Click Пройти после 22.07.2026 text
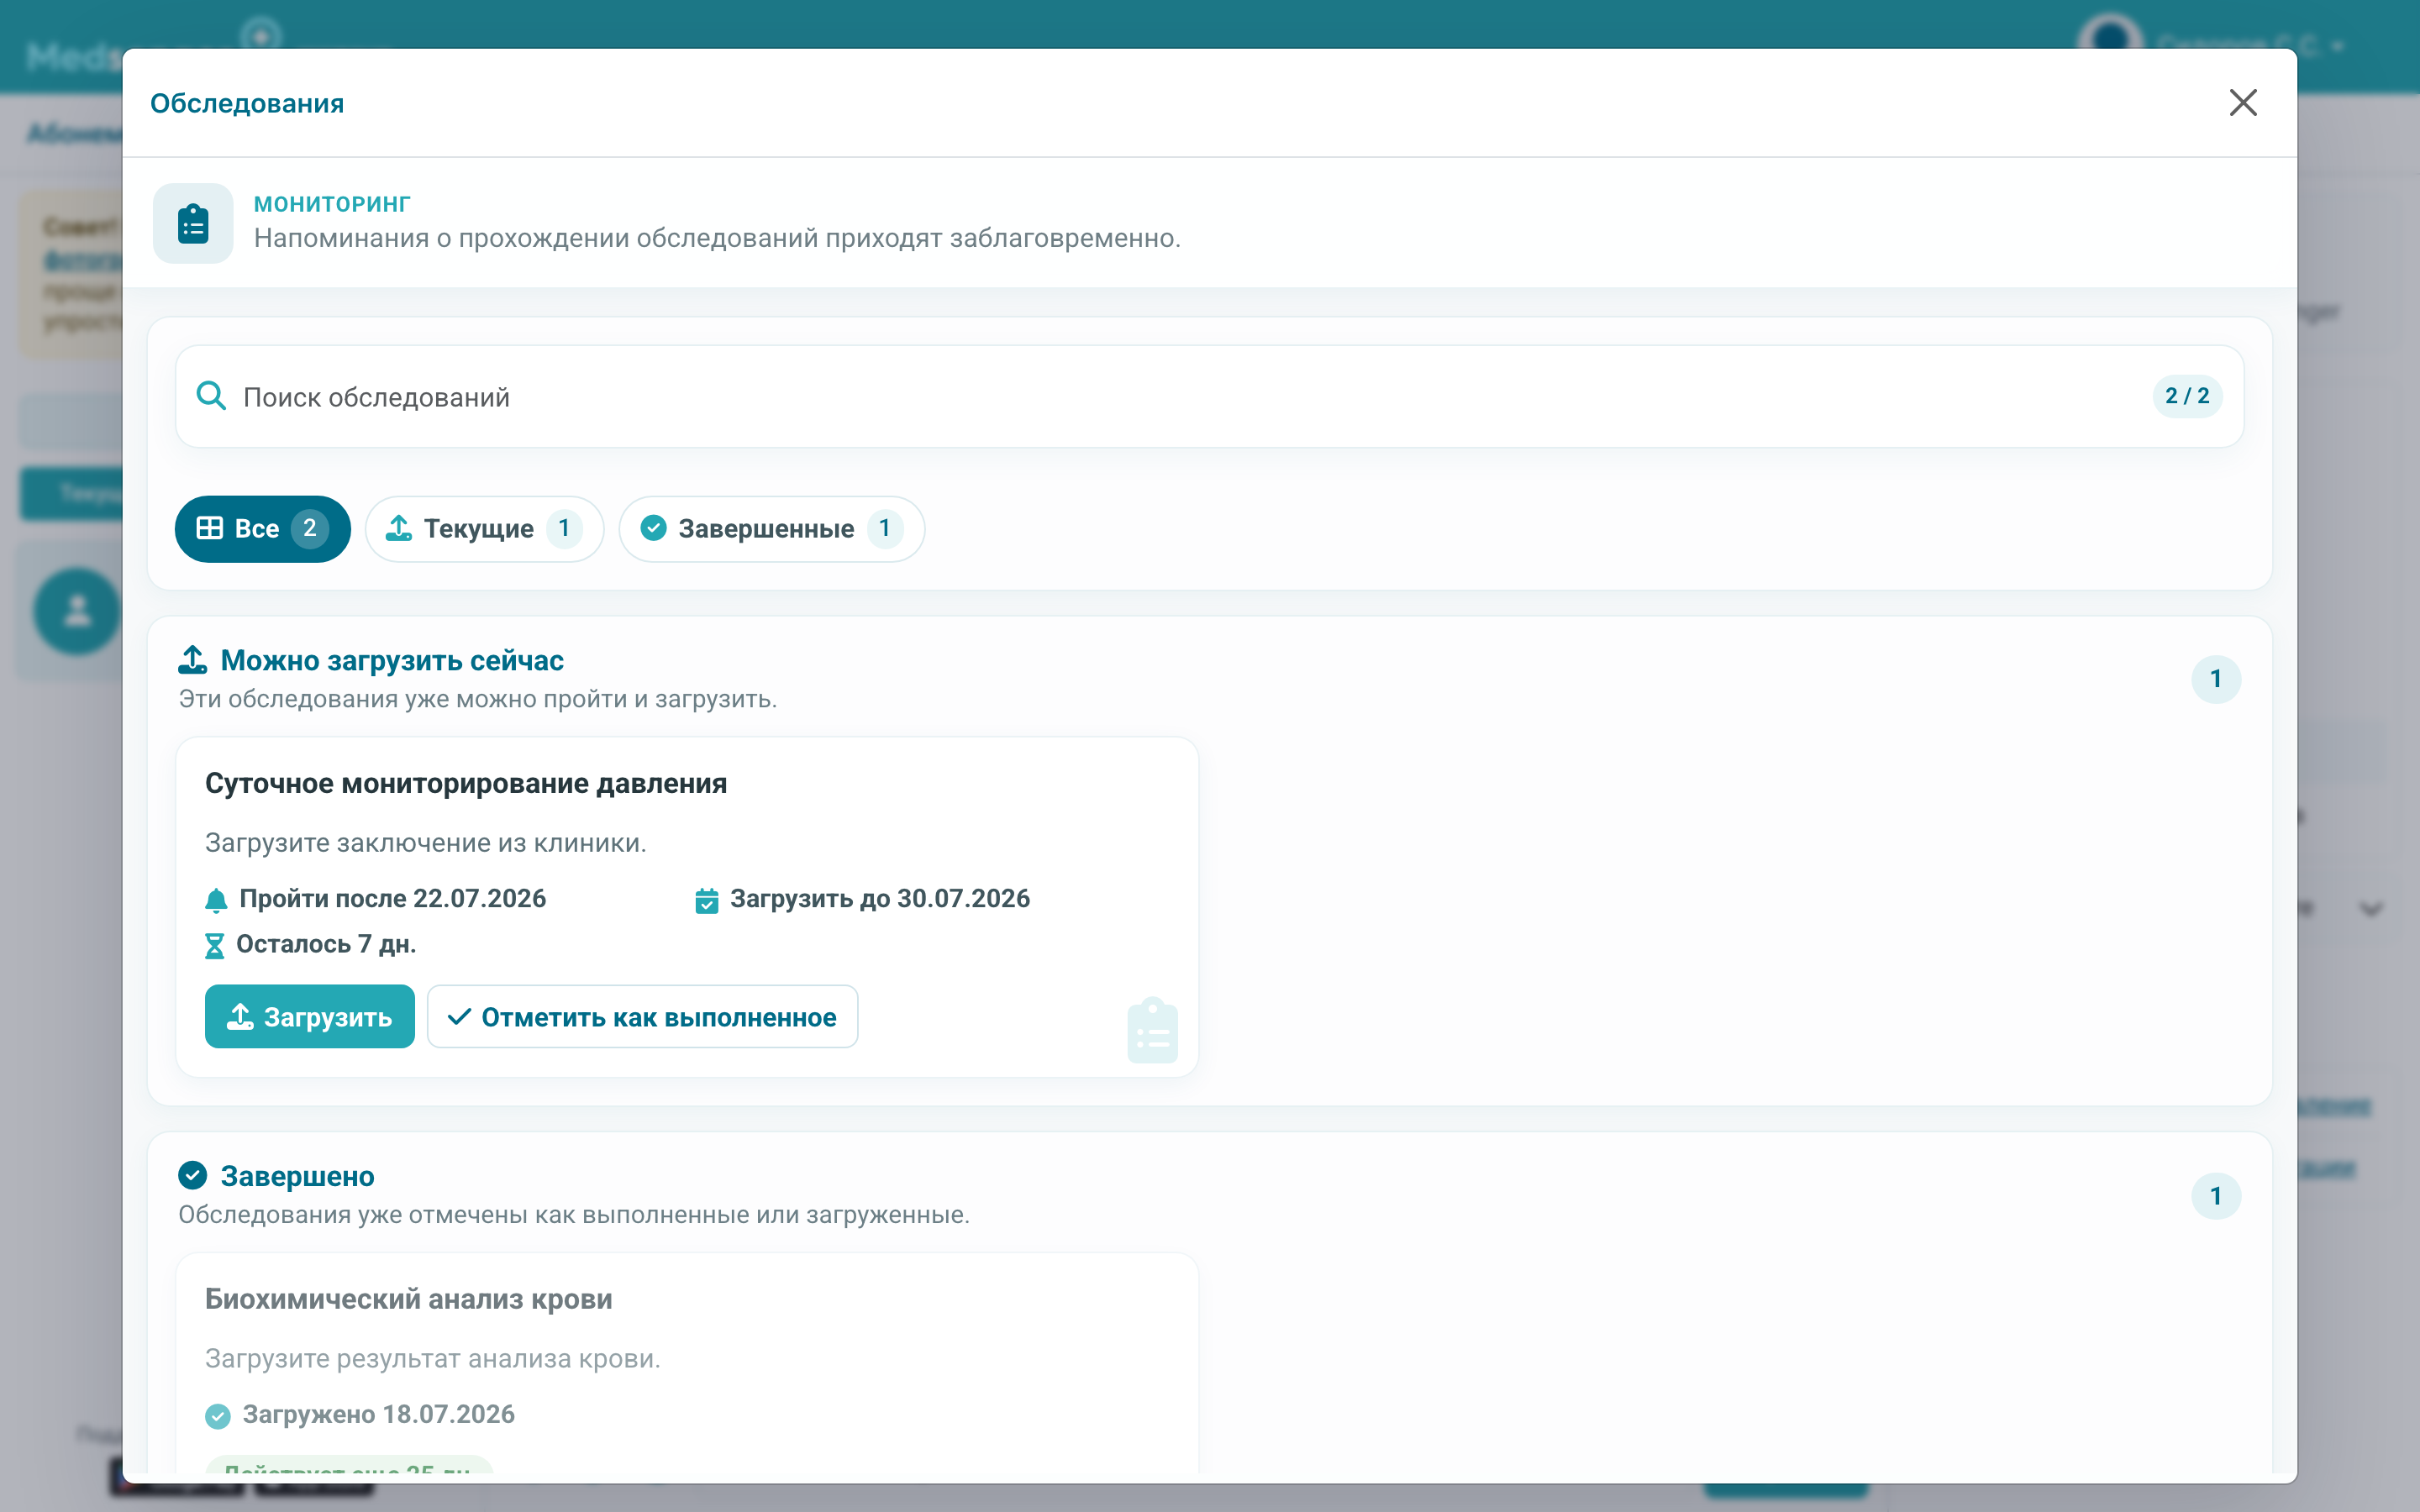This screenshot has height=1512, width=2420. 392,898
